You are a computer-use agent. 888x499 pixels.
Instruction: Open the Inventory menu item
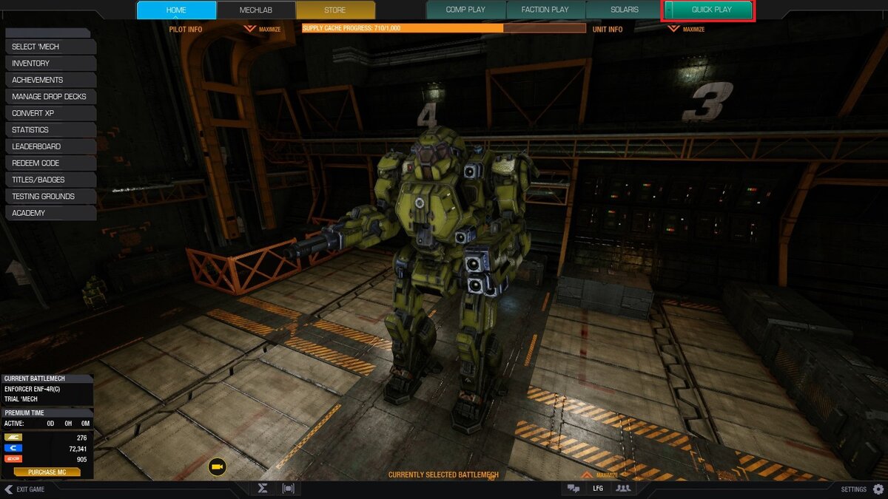[50, 64]
